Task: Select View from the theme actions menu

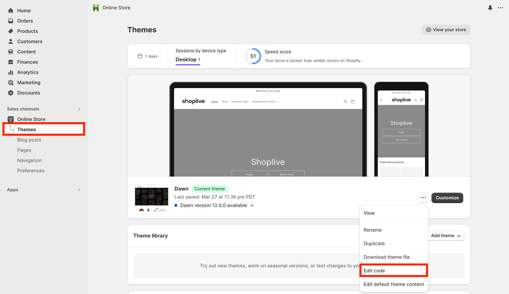Action: (x=394, y=213)
